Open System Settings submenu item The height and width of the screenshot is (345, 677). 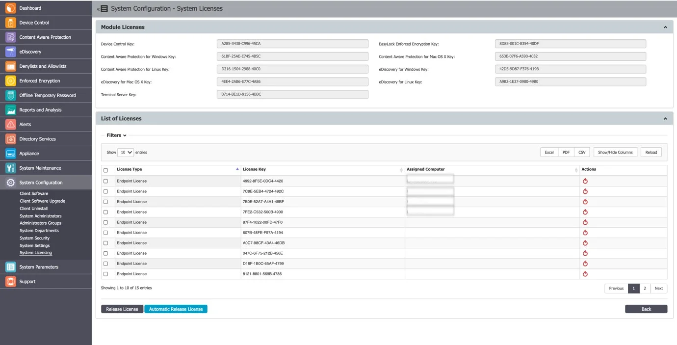pos(34,245)
